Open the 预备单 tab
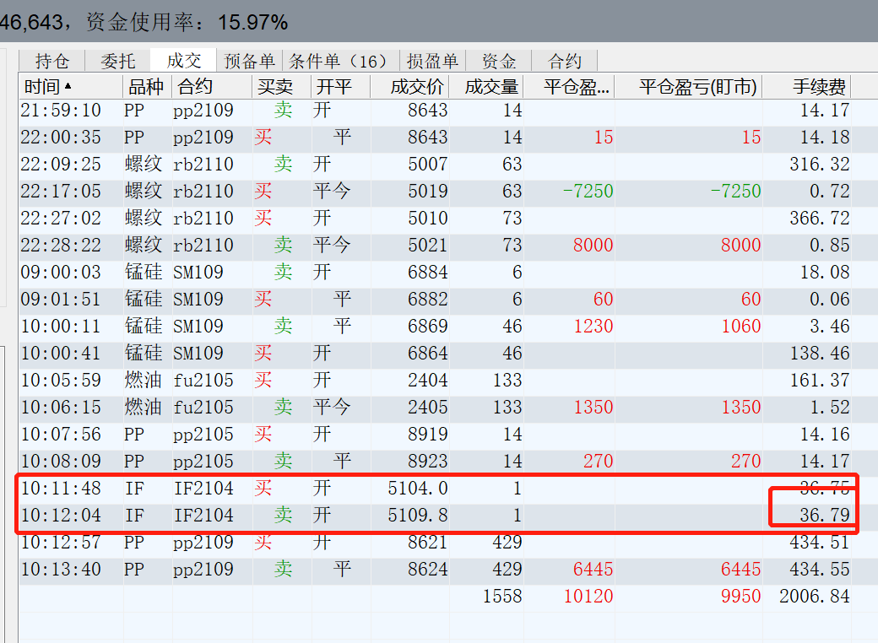This screenshot has width=878, height=643. pyautogui.click(x=249, y=61)
